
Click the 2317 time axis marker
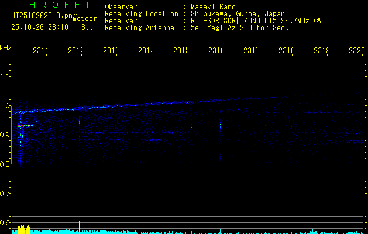point(250,51)
